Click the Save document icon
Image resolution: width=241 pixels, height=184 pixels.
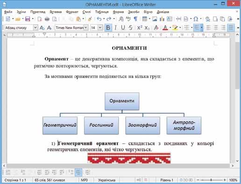coord(28,19)
